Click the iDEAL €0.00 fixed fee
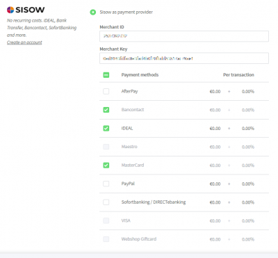278x258 pixels. pyautogui.click(x=215, y=129)
